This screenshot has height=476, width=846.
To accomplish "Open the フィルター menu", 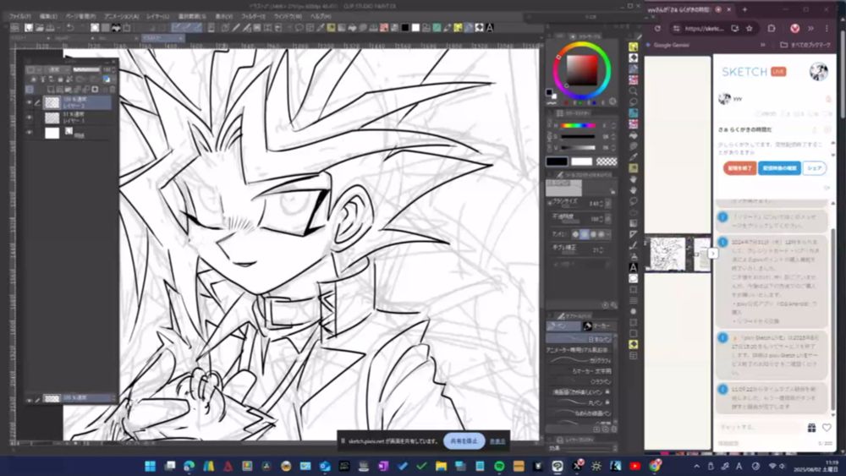I will pos(253,17).
